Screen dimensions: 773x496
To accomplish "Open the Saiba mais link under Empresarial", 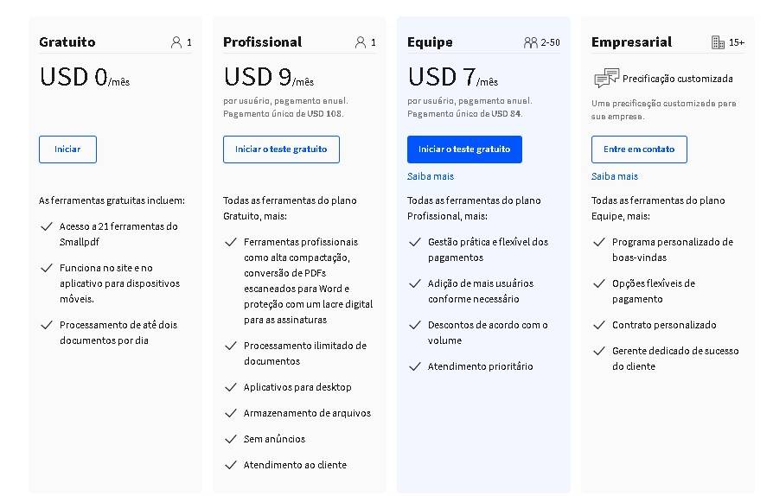I will coord(614,176).
